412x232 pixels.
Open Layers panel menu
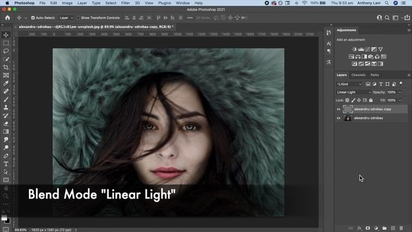click(409, 75)
